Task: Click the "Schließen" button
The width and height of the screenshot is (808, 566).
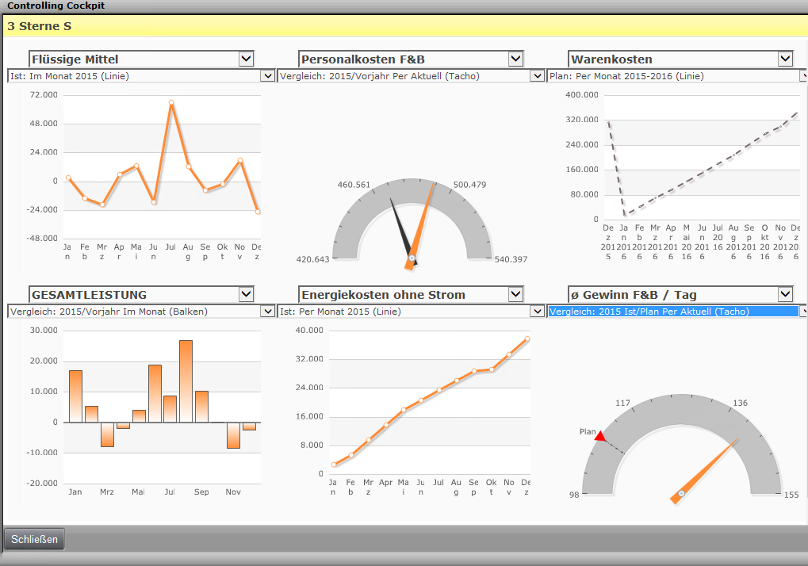Action: click(x=34, y=538)
